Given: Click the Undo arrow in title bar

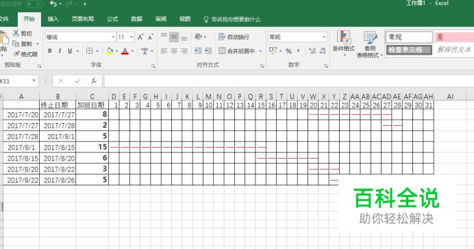Looking at the screenshot, I should (x=53, y=3).
